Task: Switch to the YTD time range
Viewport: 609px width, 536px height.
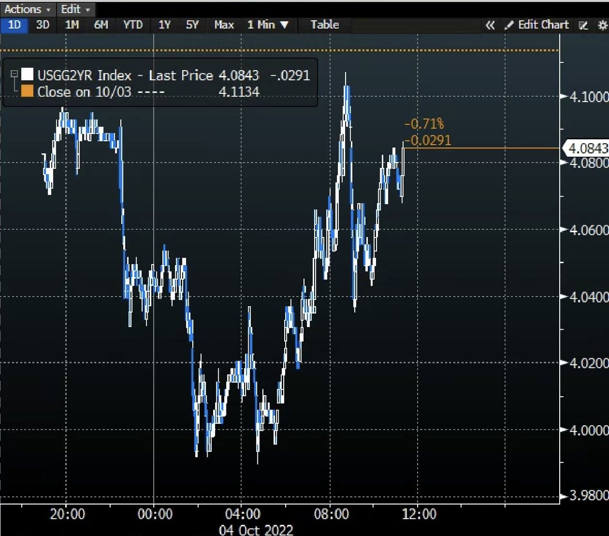Action: point(133,24)
